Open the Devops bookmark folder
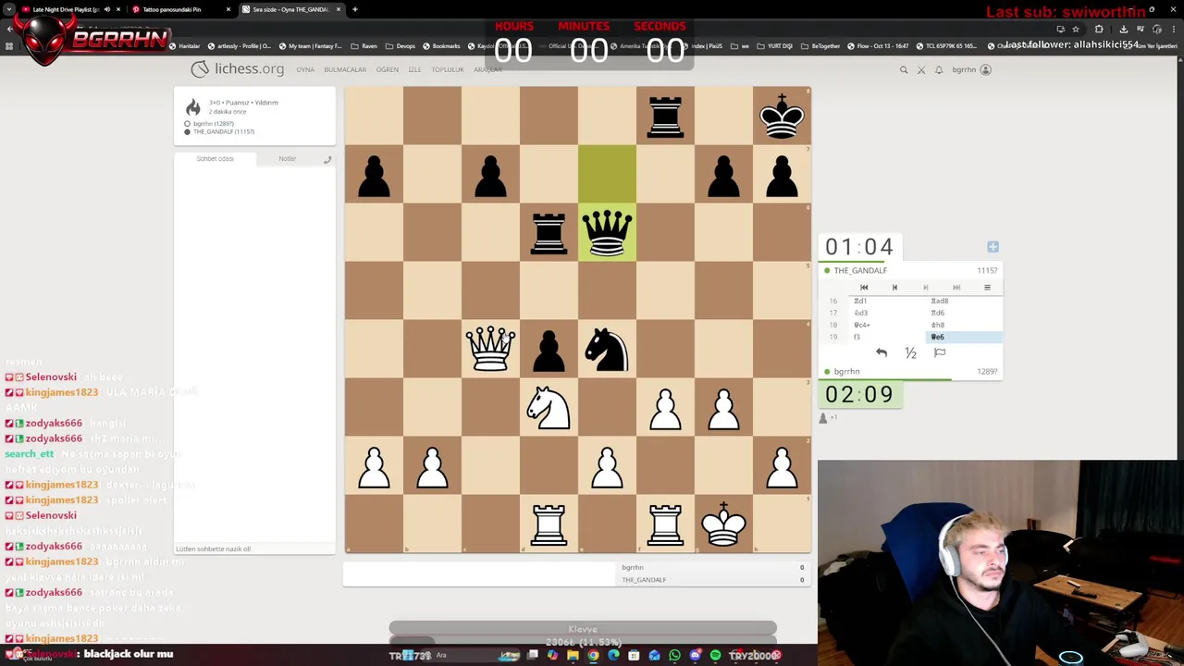This screenshot has height=666, width=1184. coord(401,46)
